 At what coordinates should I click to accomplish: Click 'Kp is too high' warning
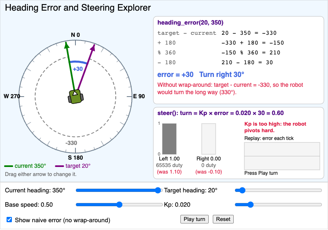(275, 127)
